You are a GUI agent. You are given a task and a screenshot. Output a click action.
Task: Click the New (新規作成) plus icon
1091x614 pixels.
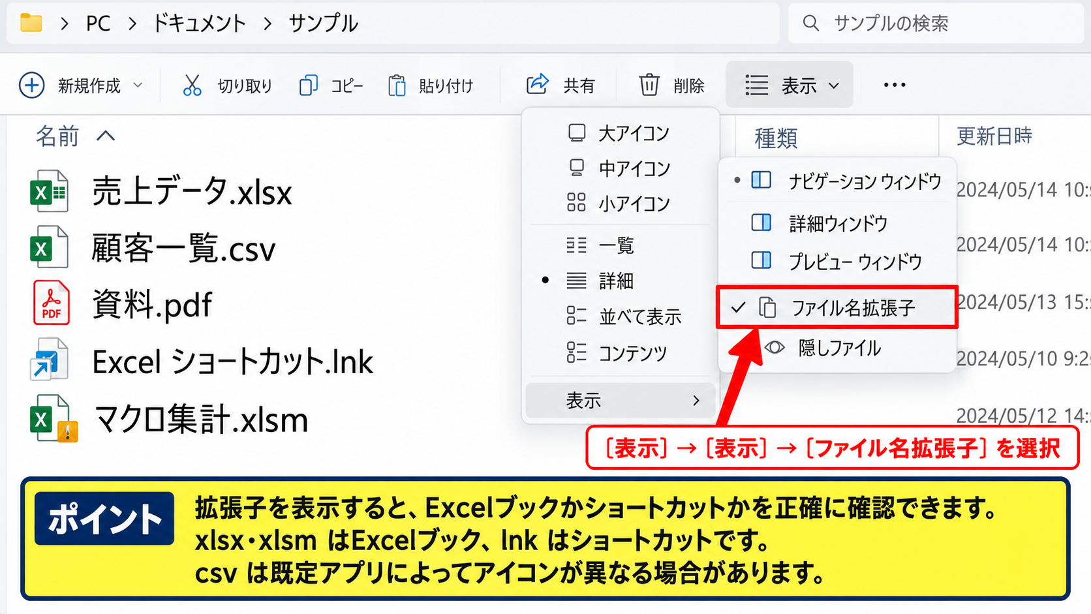pyautogui.click(x=31, y=85)
